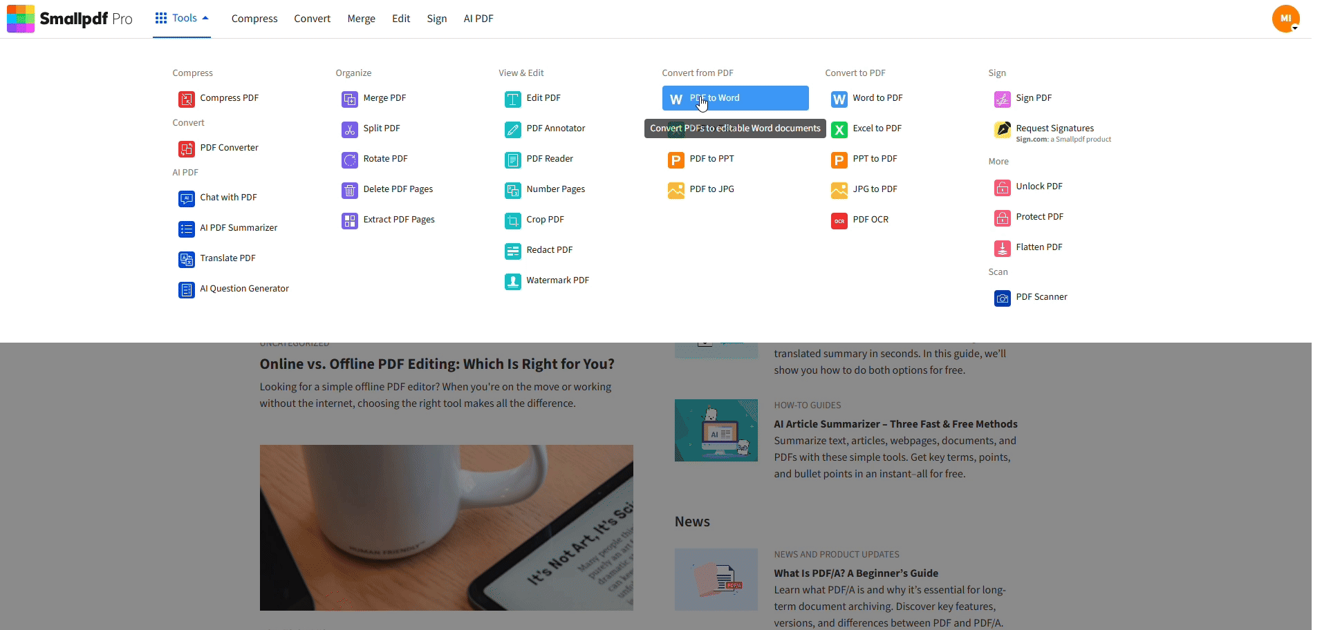
Task: Open the AI PDF menu item
Action: [478, 19]
